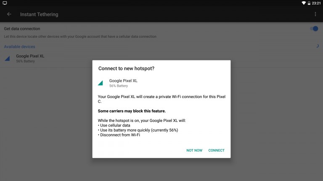Screen dimensions: 323x181
Task: Click the loading spinner beside Available devices
Action: (317, 46)
